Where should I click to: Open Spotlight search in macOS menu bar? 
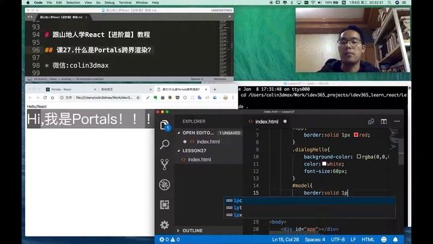pyautogui.click(x=390, y=3)
